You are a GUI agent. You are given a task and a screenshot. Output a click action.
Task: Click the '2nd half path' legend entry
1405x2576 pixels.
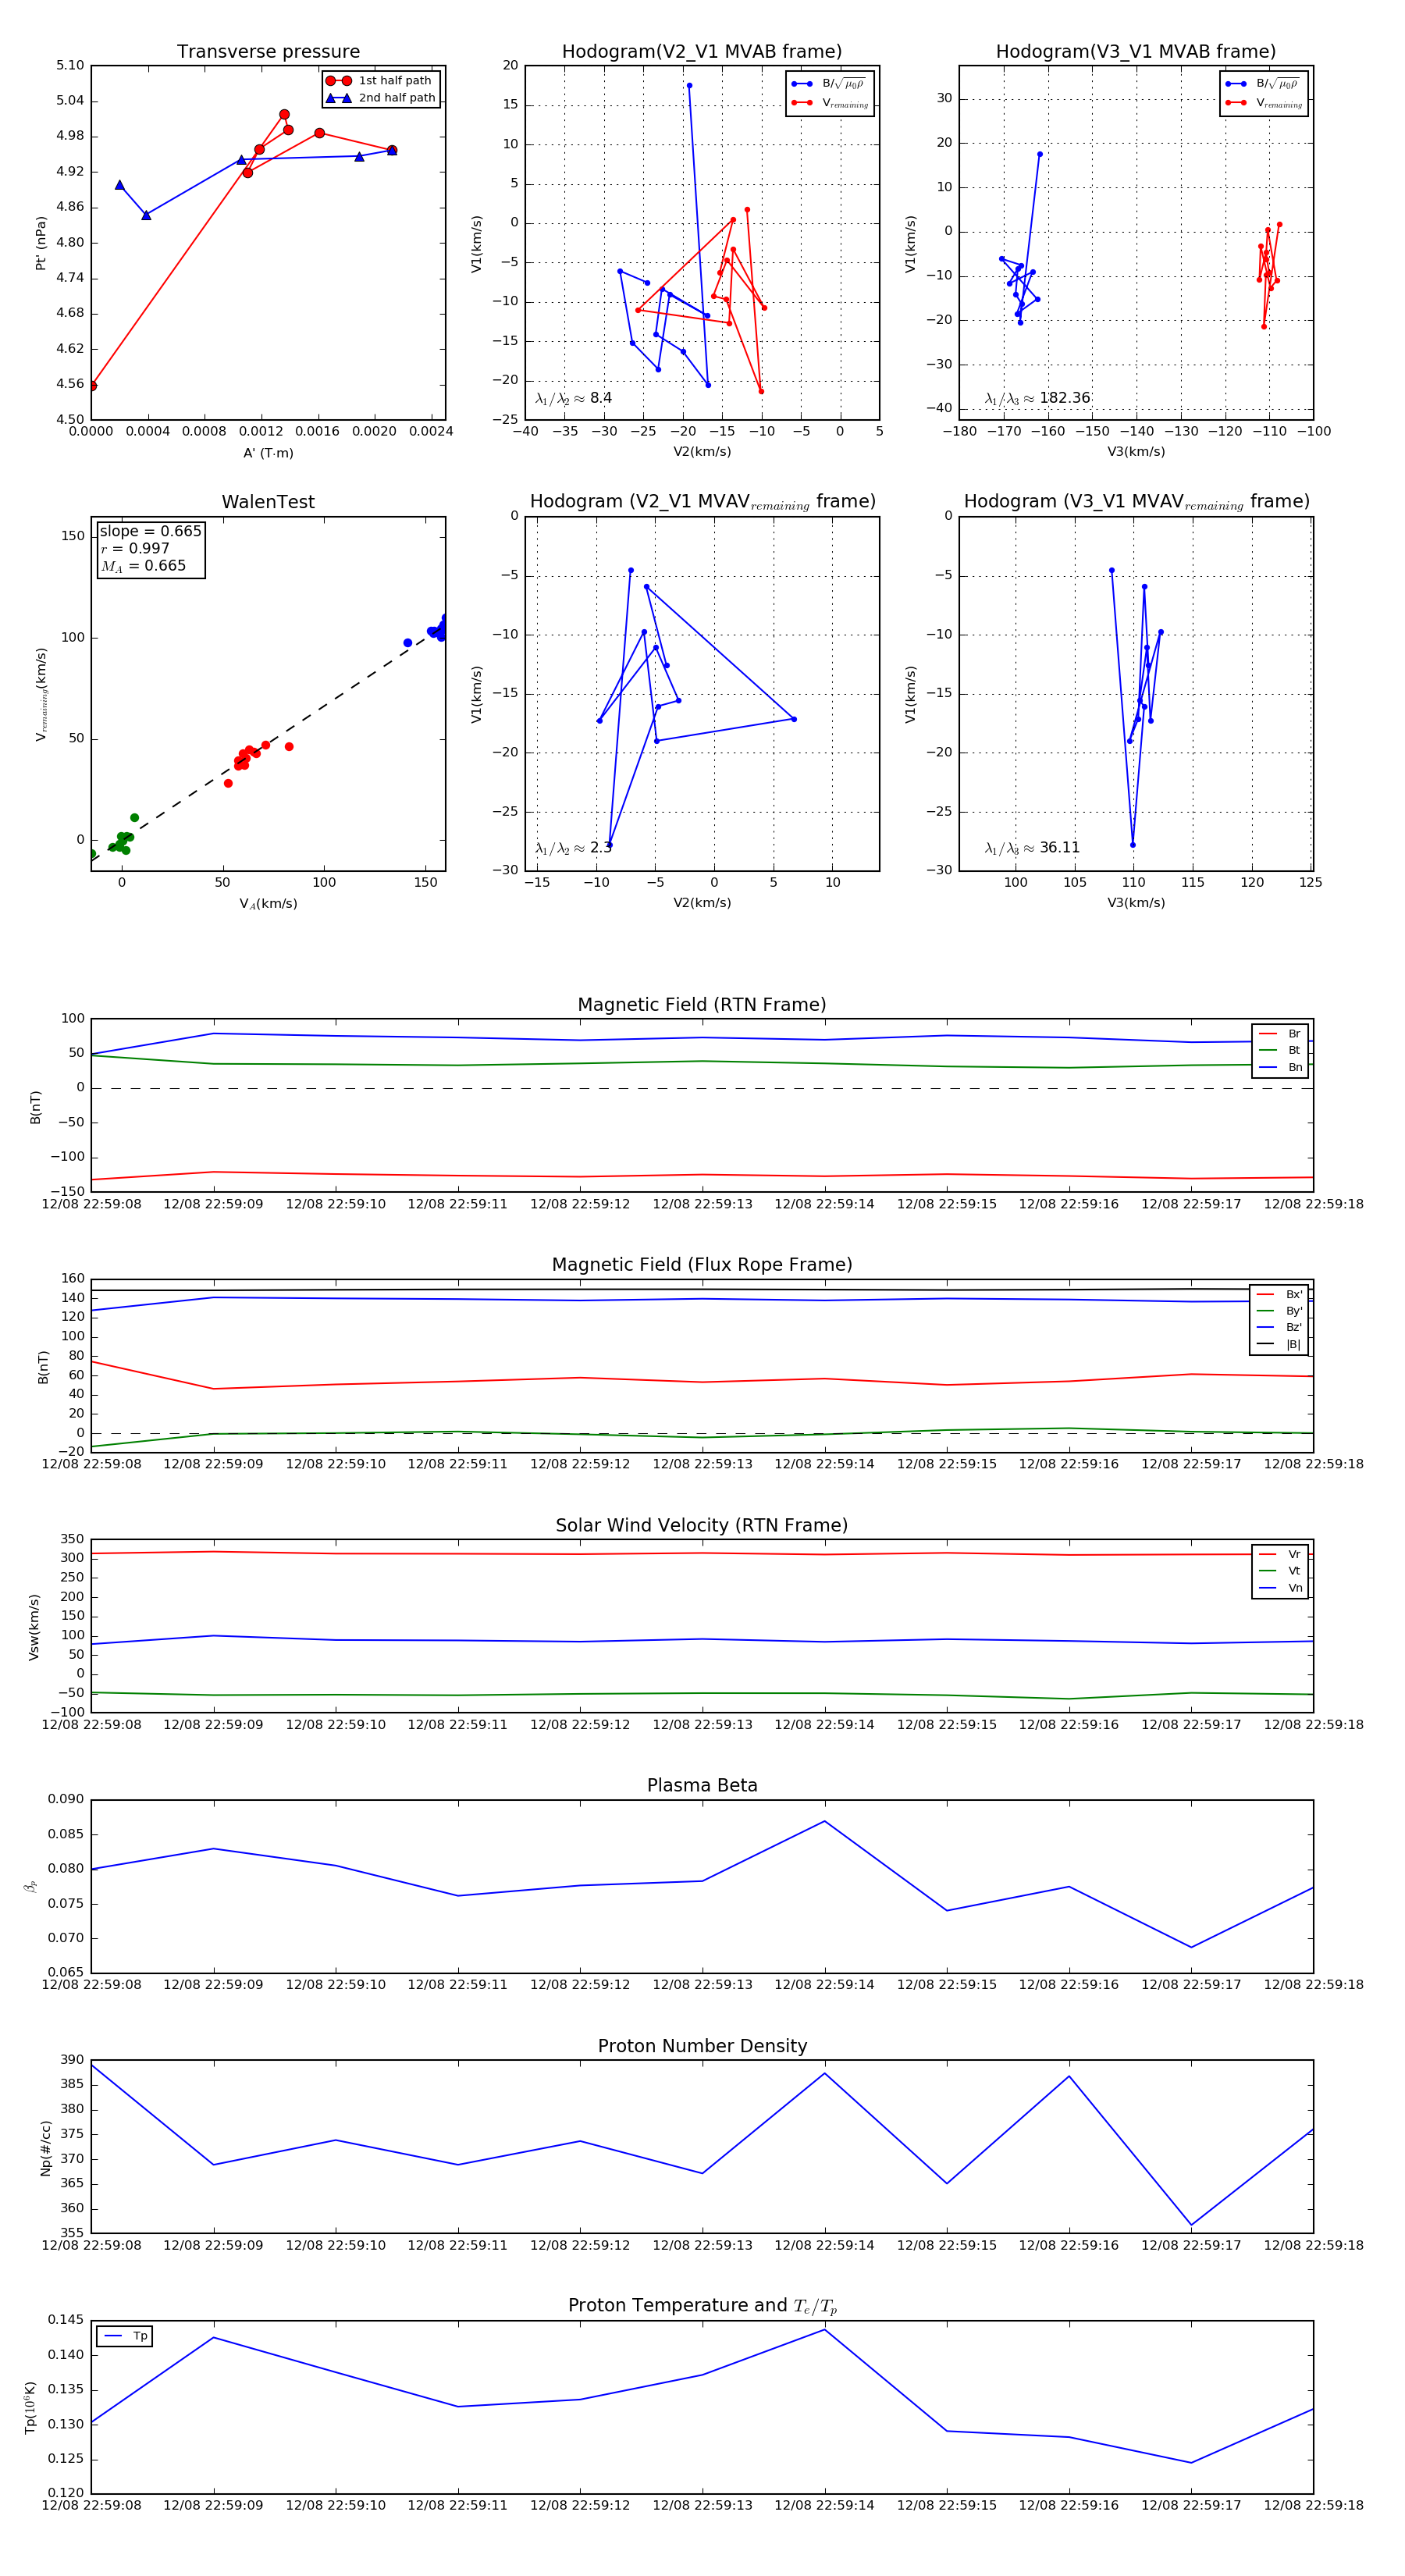[381, 98]
